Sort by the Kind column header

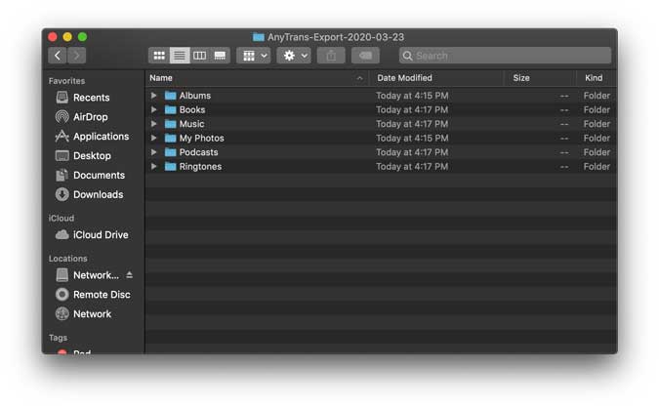click(x=596, y=78)
